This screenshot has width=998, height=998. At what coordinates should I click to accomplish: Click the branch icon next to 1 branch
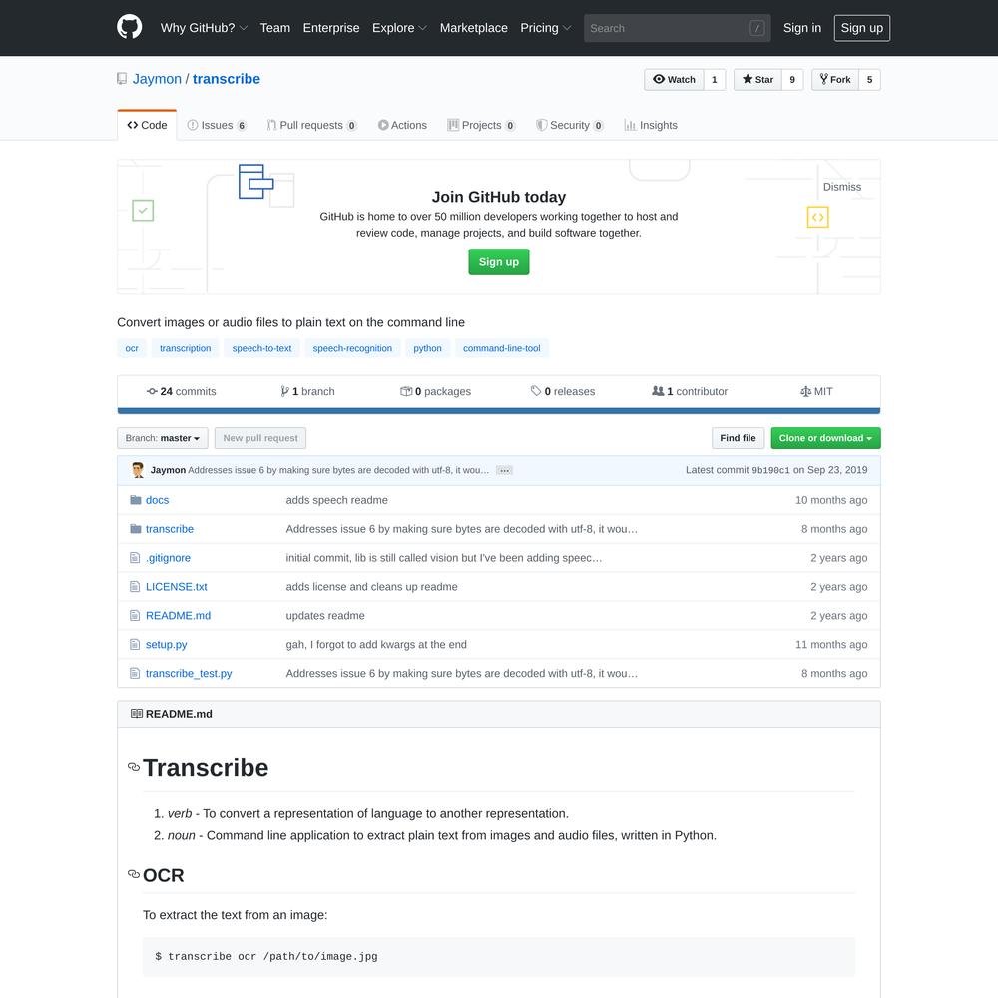click(x=284, y=391)
